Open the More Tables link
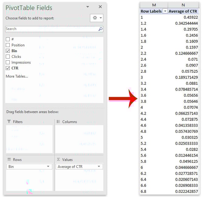Image resolution: width=203 pixels, height=197 pixels. pos(17,76)
